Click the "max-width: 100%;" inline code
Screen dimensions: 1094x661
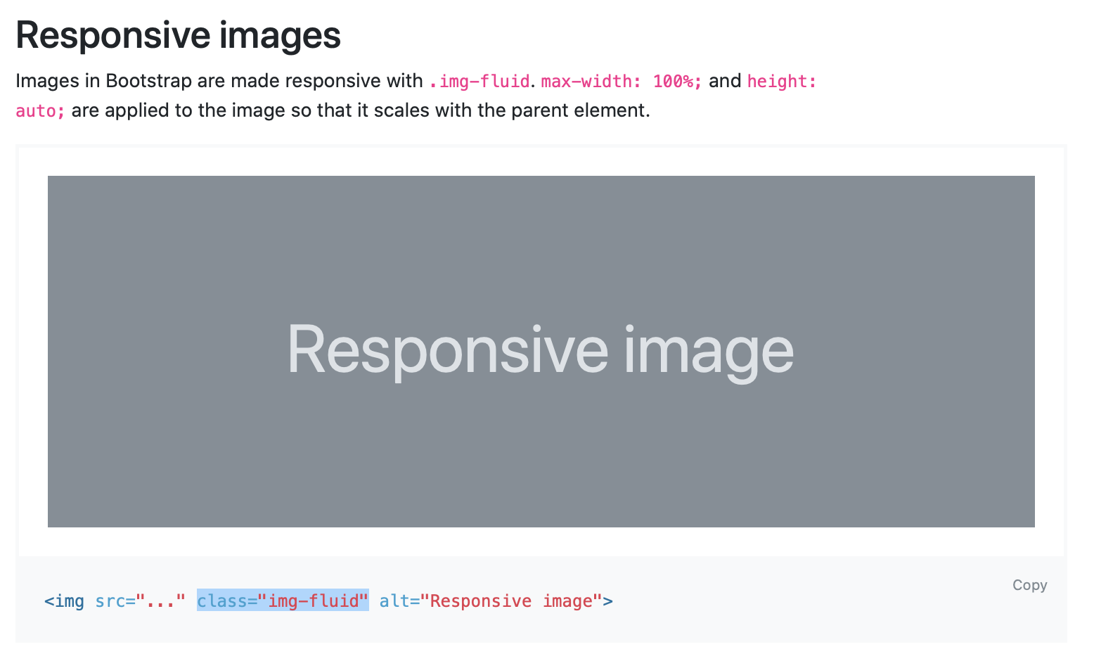pos(621,82)
